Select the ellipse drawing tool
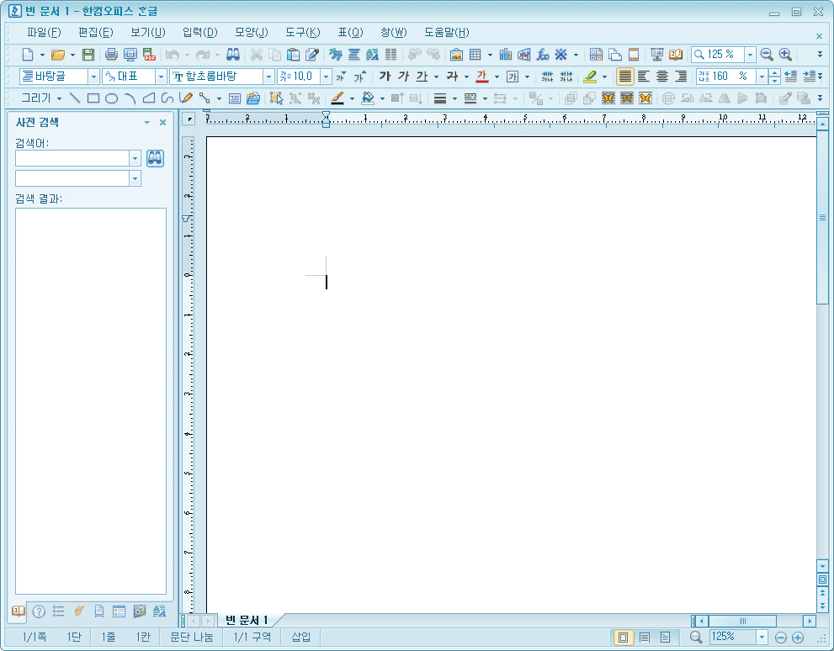Image resolution: width=834 pixels, height=651 pixels. tap(111, 98)
